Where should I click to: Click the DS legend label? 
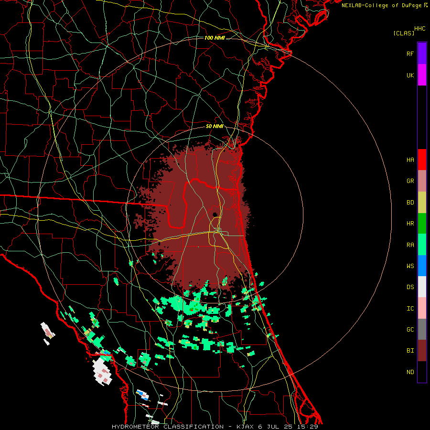click(x=410, y=287)
